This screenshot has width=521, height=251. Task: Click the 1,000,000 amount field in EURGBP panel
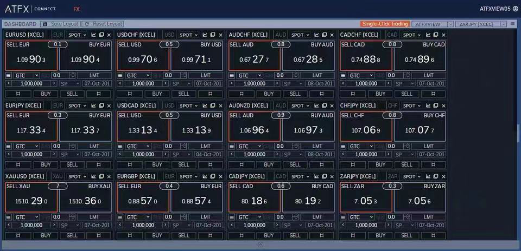pyautogui.click(x=143, y=226)
